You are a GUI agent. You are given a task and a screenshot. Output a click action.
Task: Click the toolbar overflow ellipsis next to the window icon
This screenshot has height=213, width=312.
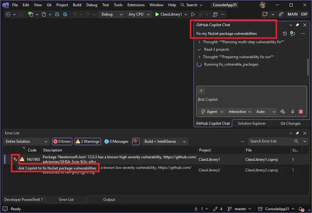(223, 14)
